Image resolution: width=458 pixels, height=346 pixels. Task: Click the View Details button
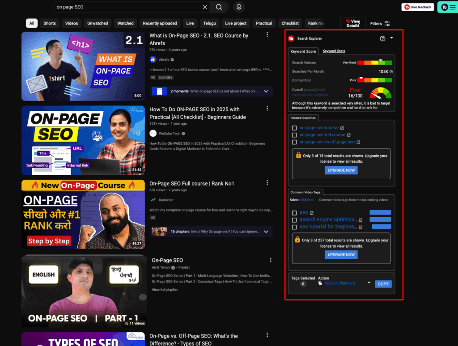352,23
